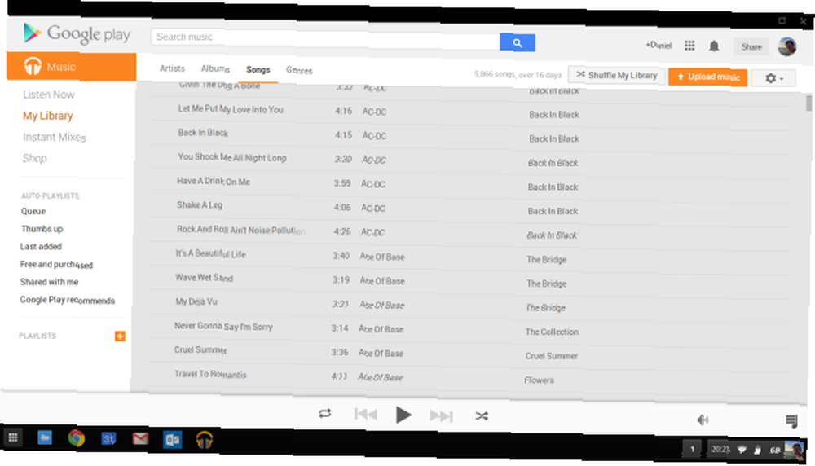Viewport: 815px width, 466px height.
Task: Click the +Daniel link
Action: [659, 45]
